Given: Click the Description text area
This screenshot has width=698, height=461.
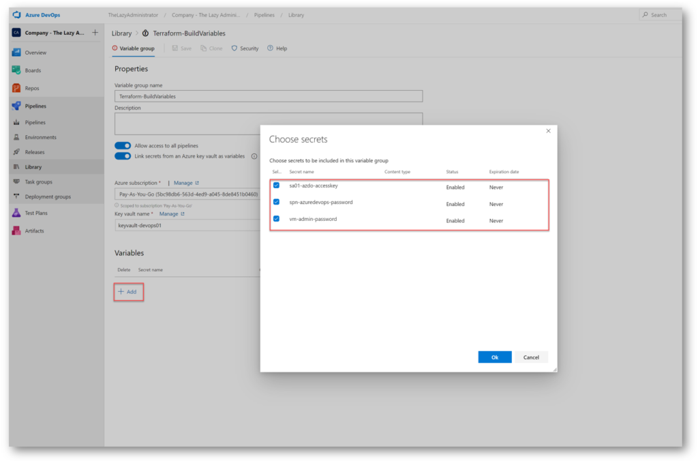Looking at the screenshot, I should pyautogui.click(x=269, y=124).
